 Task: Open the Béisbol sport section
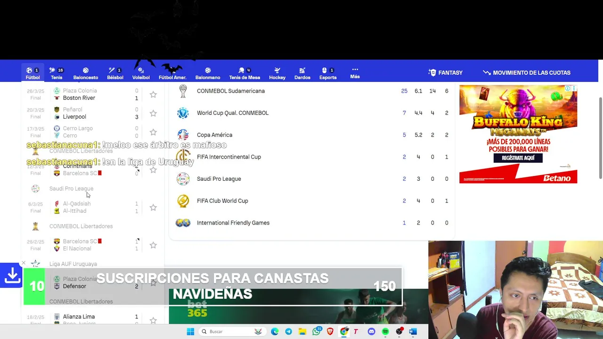[x=115, y=73]
